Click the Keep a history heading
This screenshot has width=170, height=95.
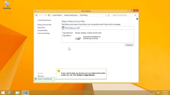pyautogui.click(x=73, y=21)
